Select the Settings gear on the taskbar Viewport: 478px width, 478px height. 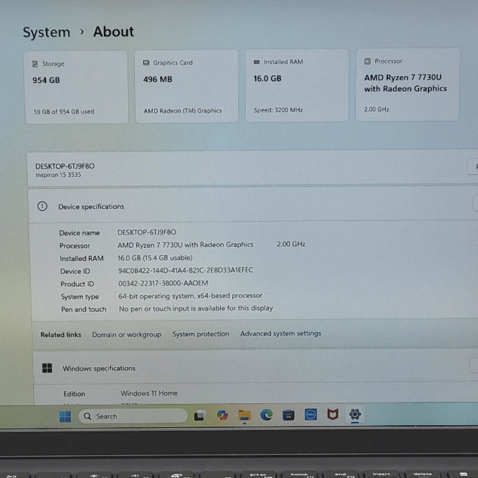[355, 414]
